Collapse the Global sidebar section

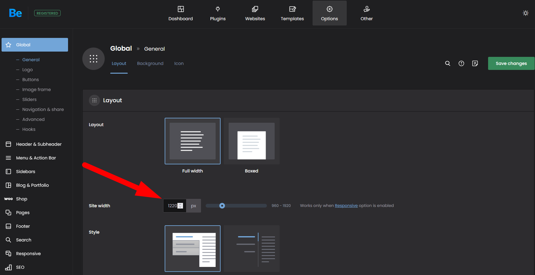click(x=35, y=45)
